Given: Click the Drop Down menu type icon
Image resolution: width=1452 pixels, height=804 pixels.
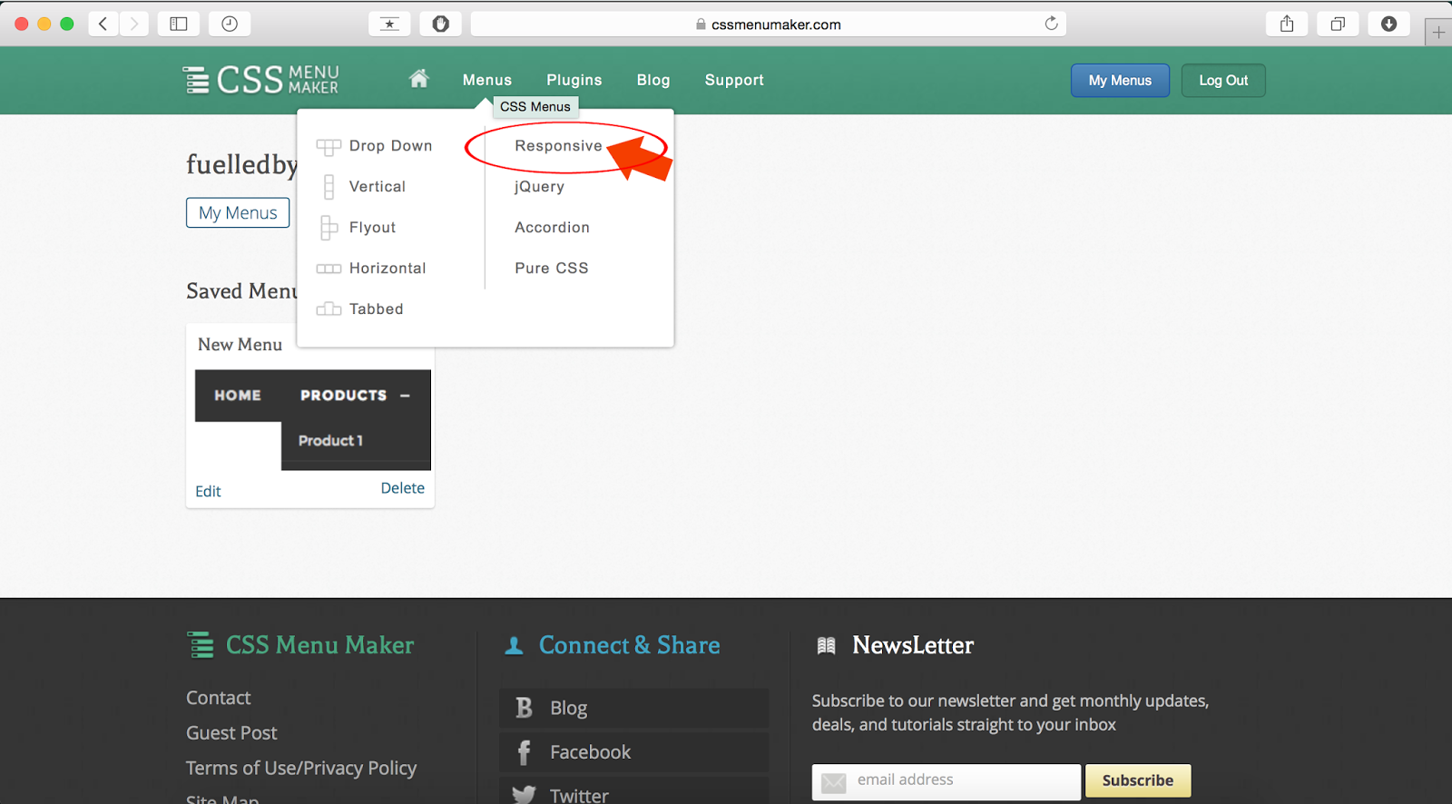Looking at the screenshot, I should tap(329, 146).
